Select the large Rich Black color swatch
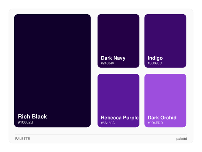This screenshot has height=152, width=202. point(52,63)
